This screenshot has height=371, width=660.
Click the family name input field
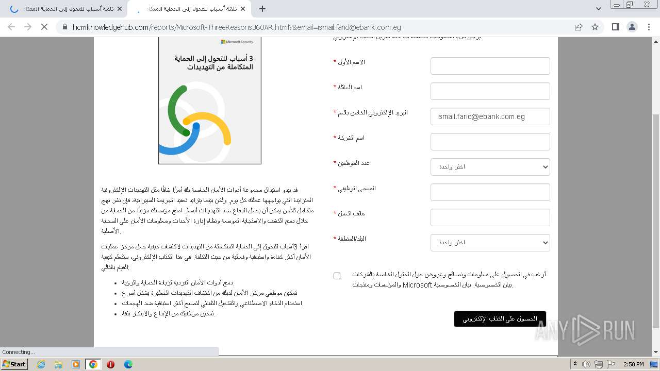coord(490,91)
